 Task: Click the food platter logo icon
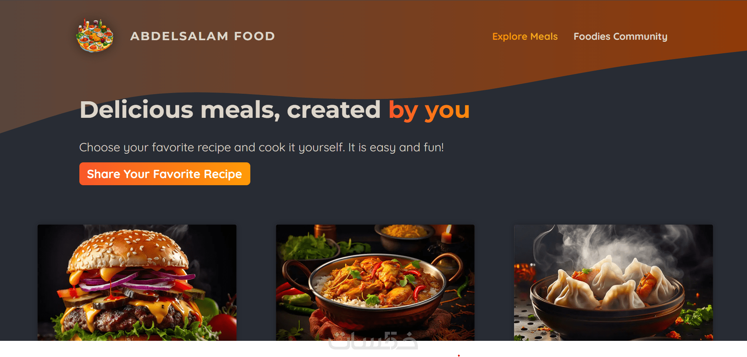95,36
